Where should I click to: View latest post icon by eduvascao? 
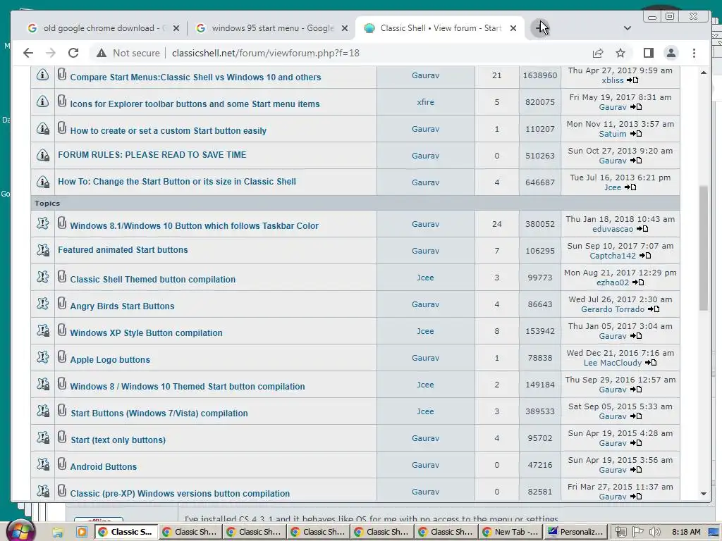642,229
